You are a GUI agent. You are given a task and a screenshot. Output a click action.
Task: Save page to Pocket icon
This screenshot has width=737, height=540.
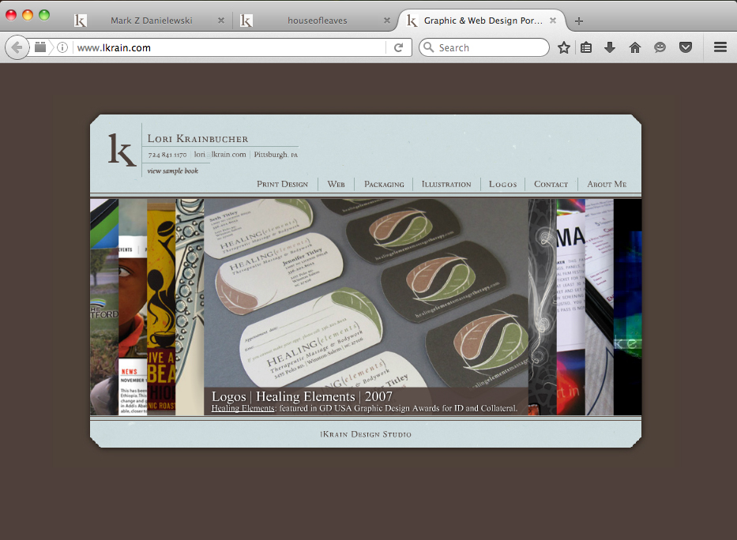click(x=686, y=47)
